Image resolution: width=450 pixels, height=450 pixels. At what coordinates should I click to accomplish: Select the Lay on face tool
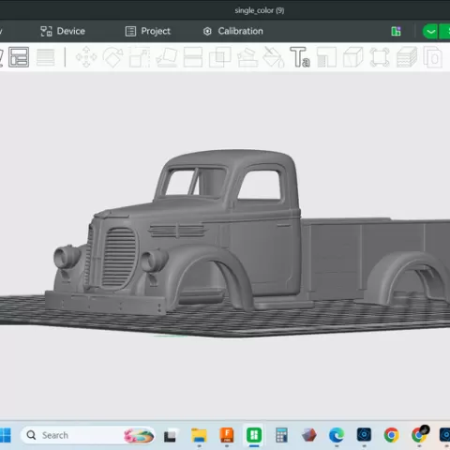(167, 57)
